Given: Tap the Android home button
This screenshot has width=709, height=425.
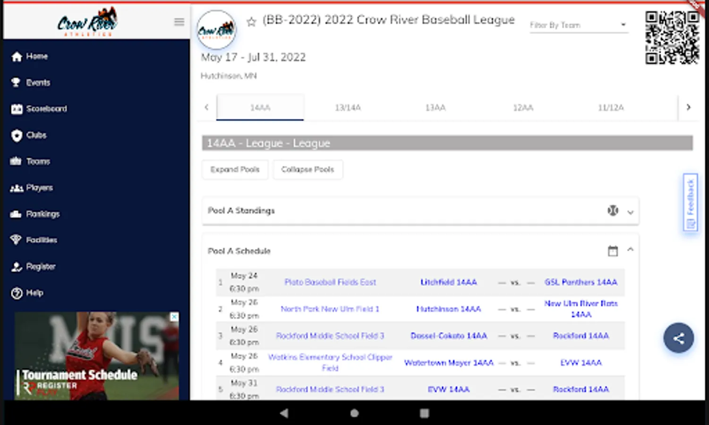Looking at the screenshot, I should 354,413.
